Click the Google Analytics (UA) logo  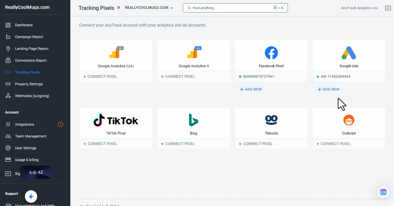tap(116, 52)
